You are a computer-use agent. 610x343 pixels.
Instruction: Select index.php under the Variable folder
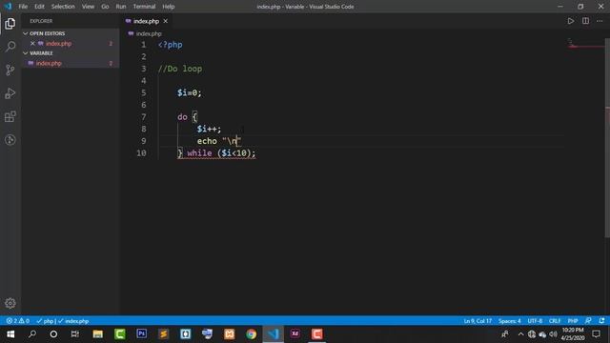pos(70,63)
